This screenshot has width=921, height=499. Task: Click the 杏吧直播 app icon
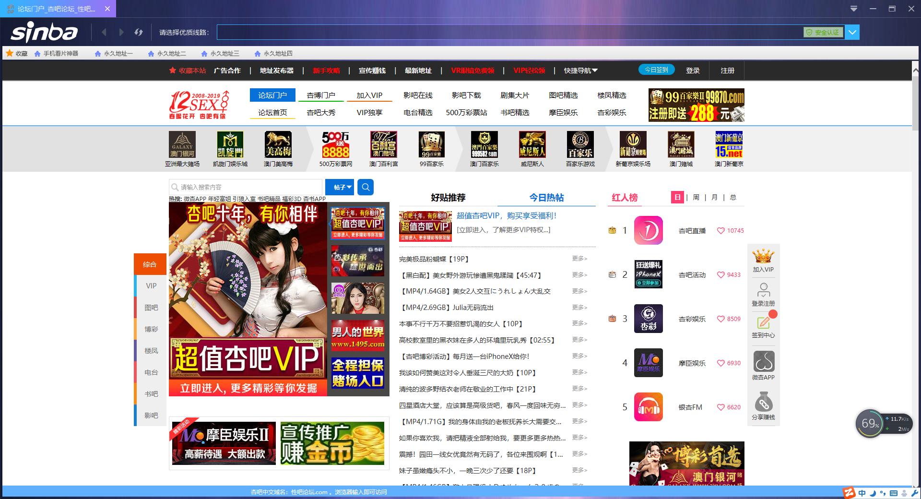(x=649, y=230)
